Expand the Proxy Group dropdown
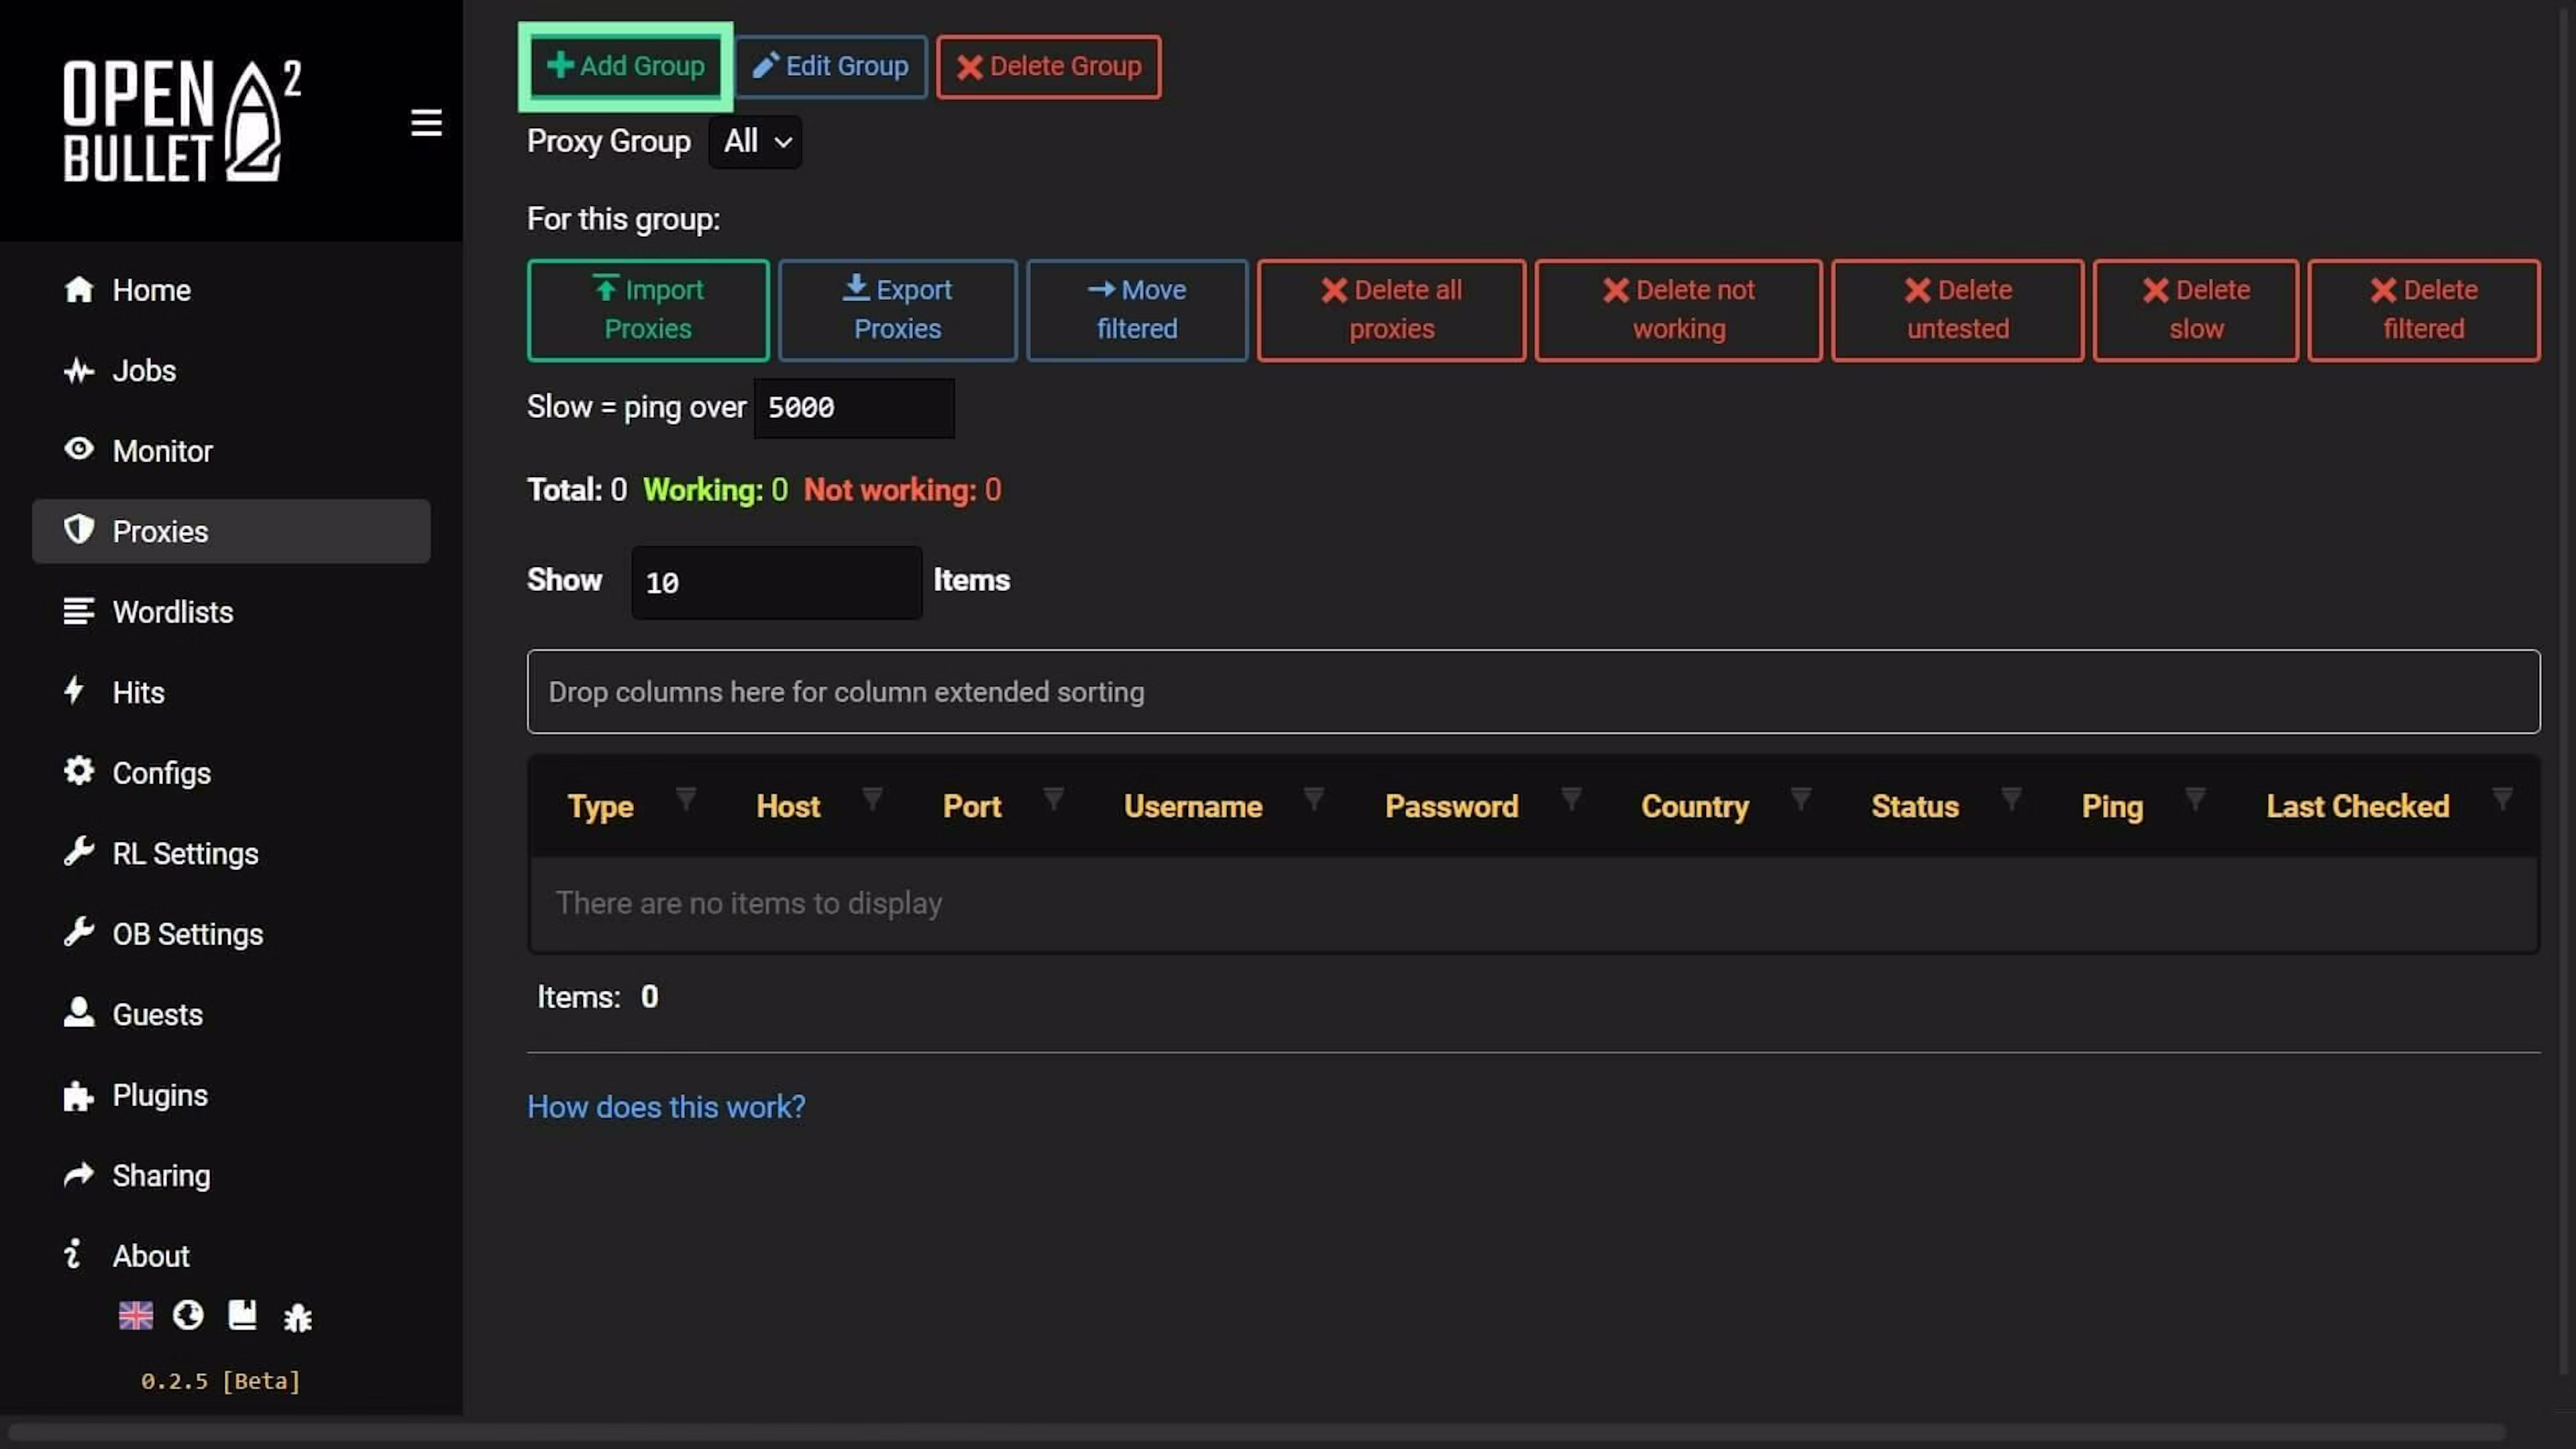The width and height of the screenshot is (2576, 1449). [x=755, y=141]
